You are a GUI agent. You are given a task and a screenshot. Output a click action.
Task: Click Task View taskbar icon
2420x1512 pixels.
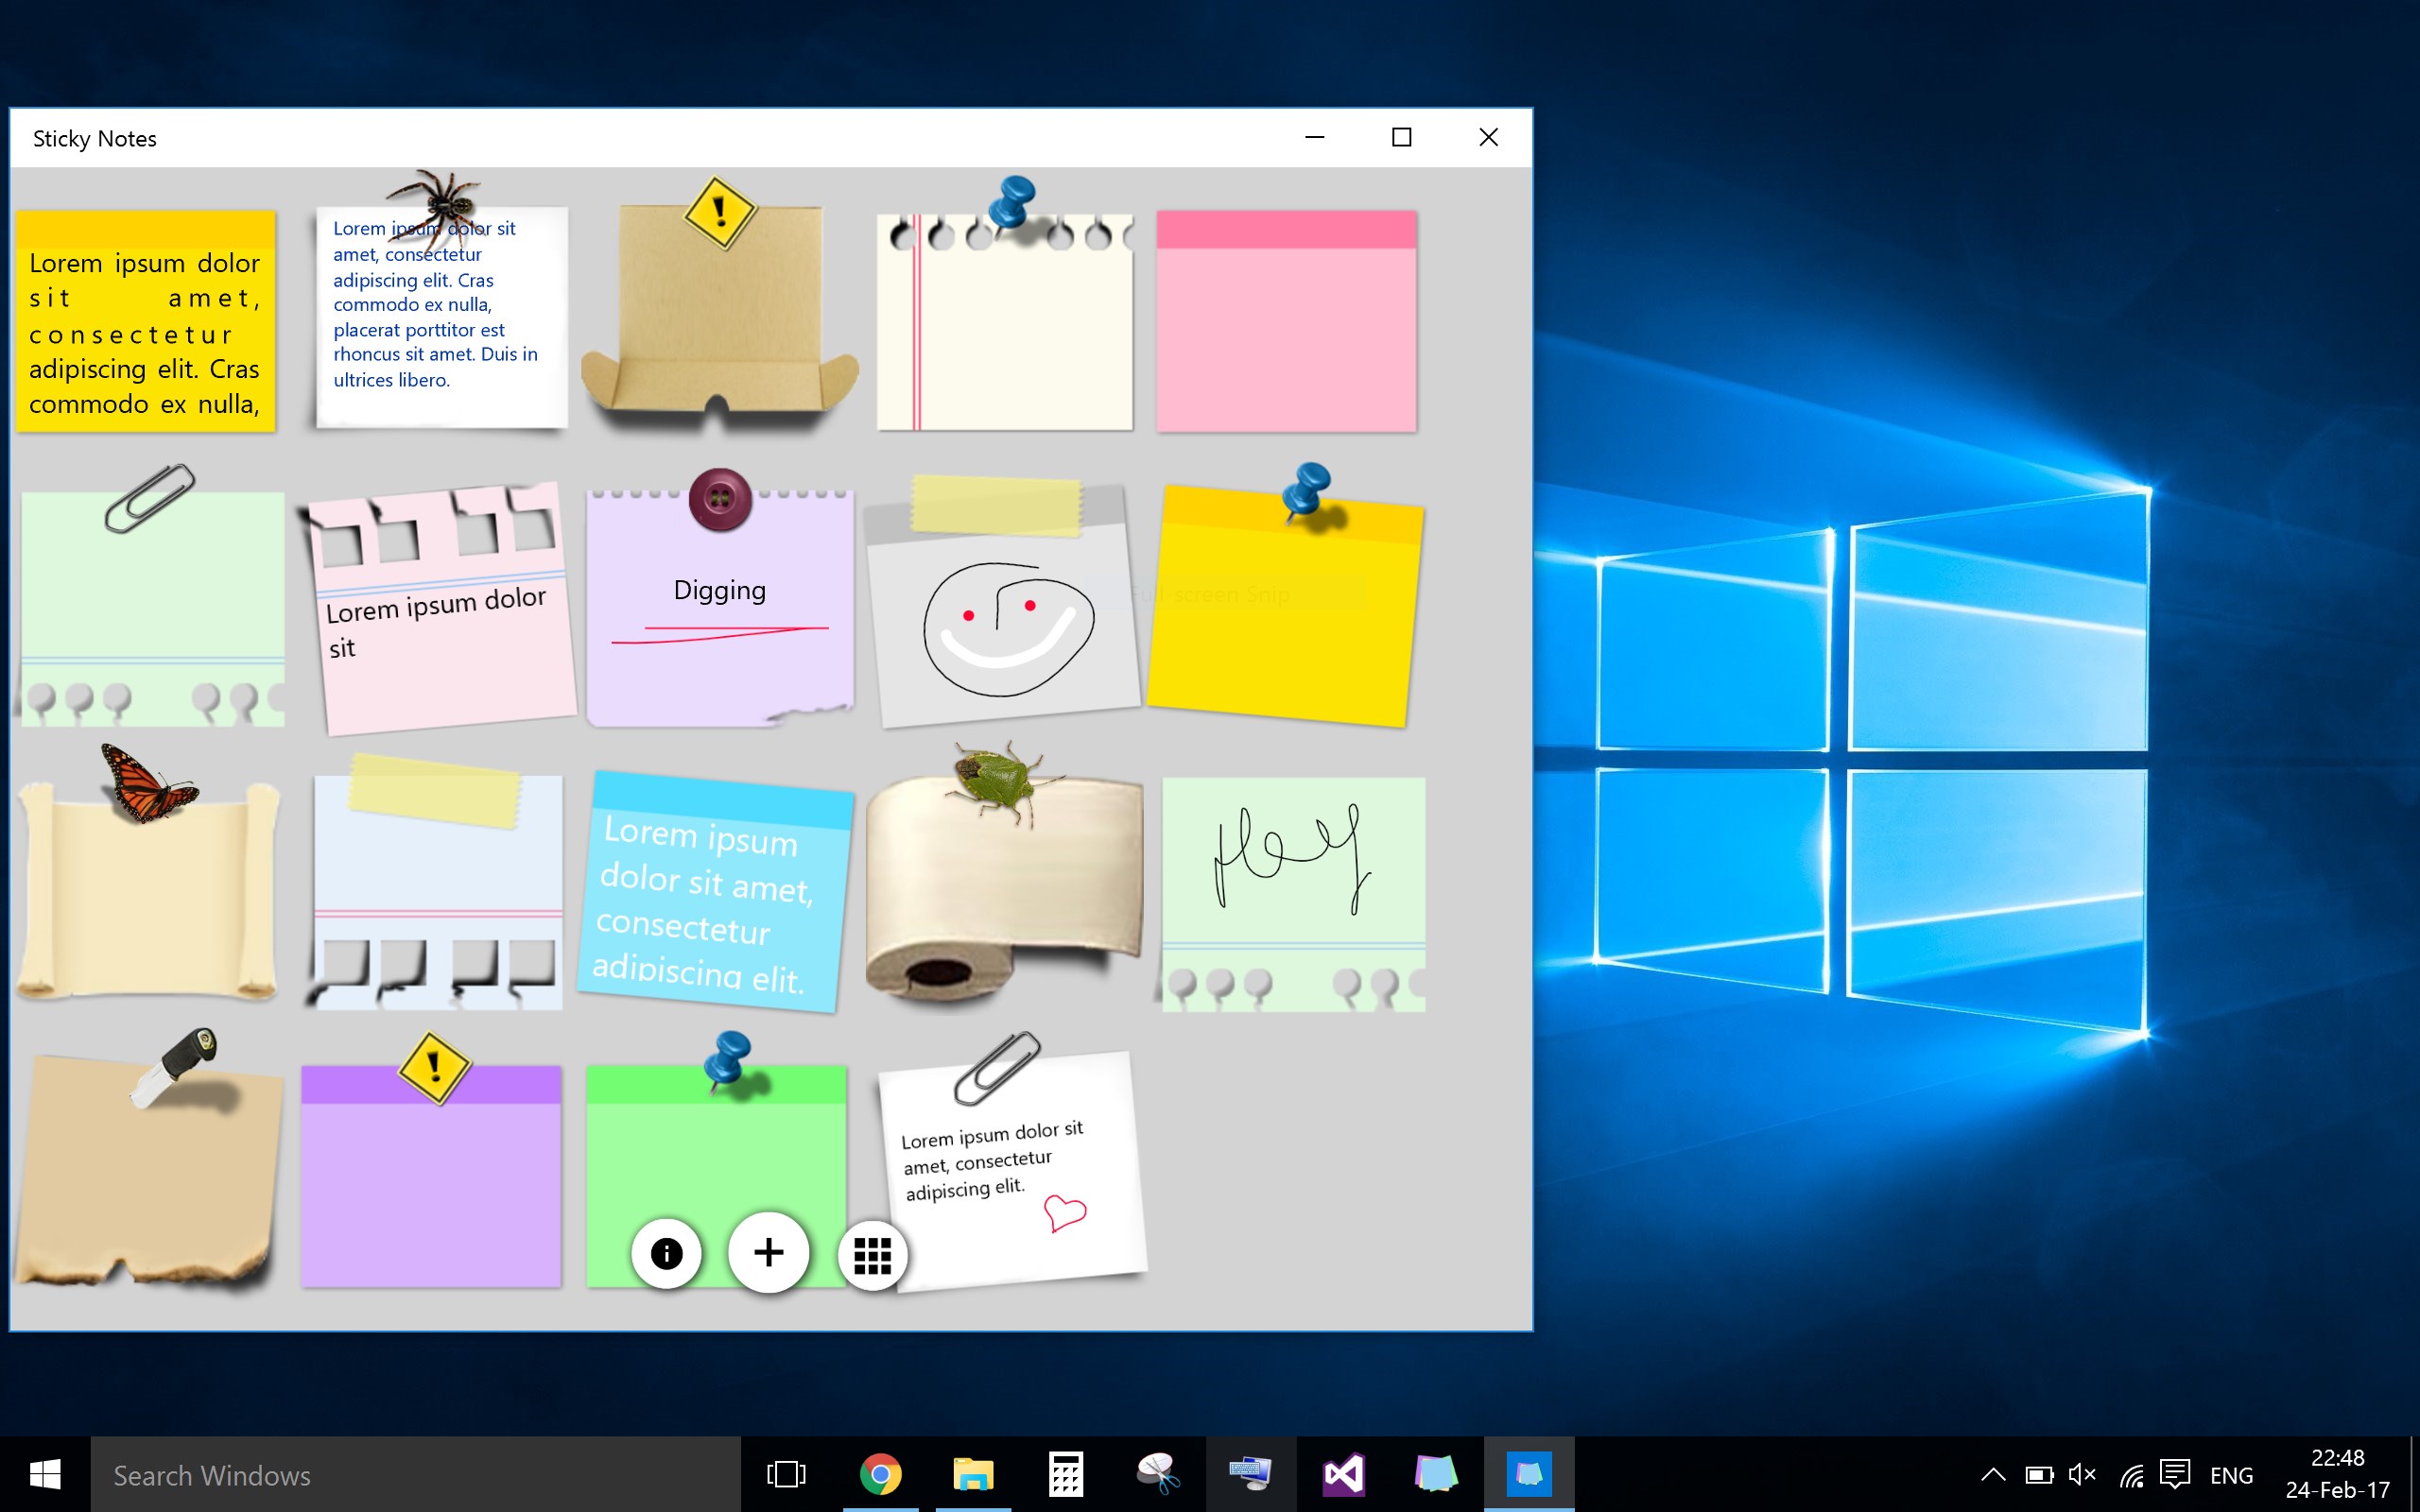pyautogui.click(x=786, y=1474)
